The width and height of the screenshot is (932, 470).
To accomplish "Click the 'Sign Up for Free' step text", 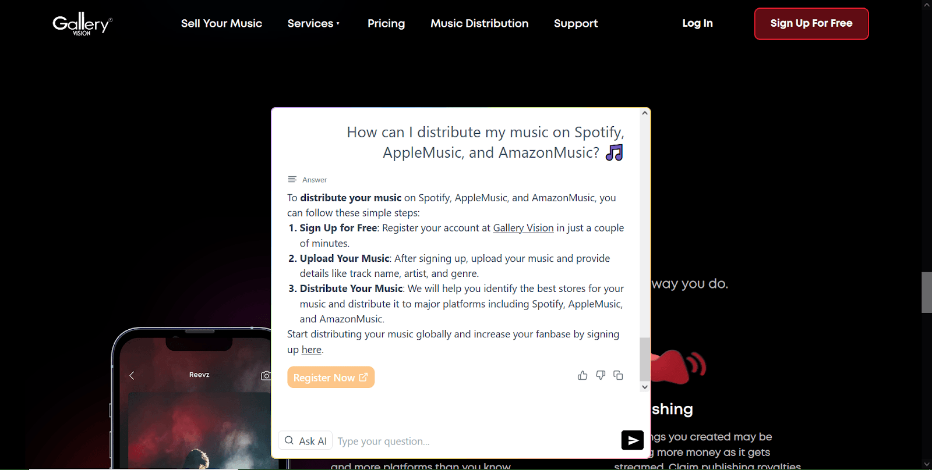I will 338,228.
